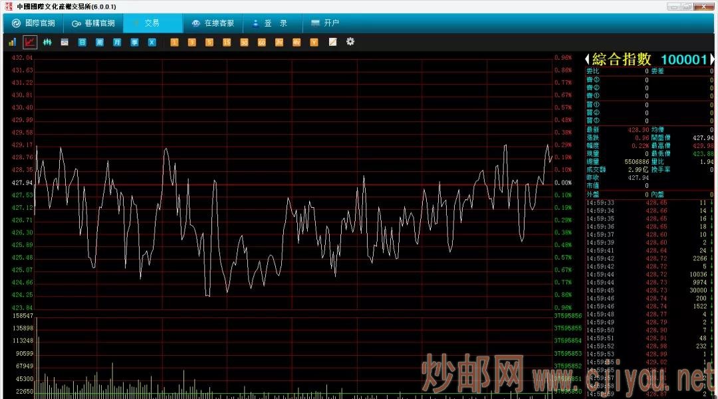Click the 市值 label
This screenshot has height=399, width=718.
click(x=592, y=186)
